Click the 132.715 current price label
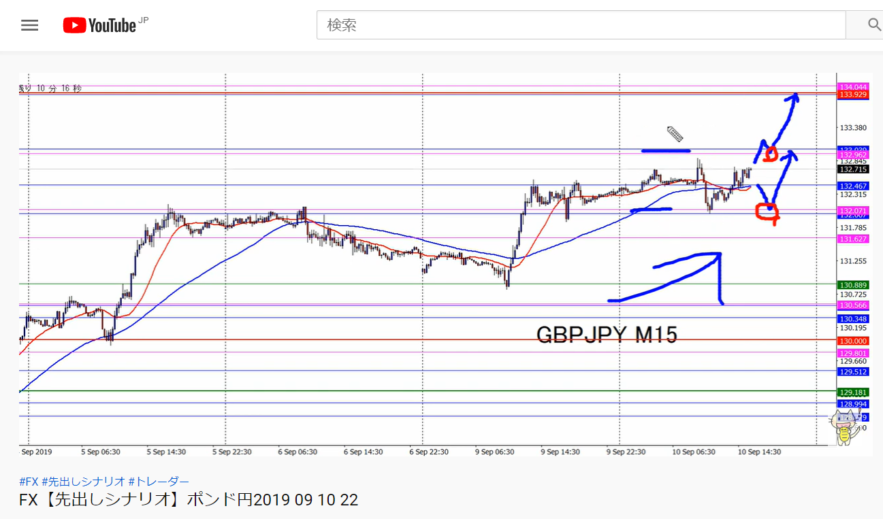883x519 pixels. tap(853, 169)
